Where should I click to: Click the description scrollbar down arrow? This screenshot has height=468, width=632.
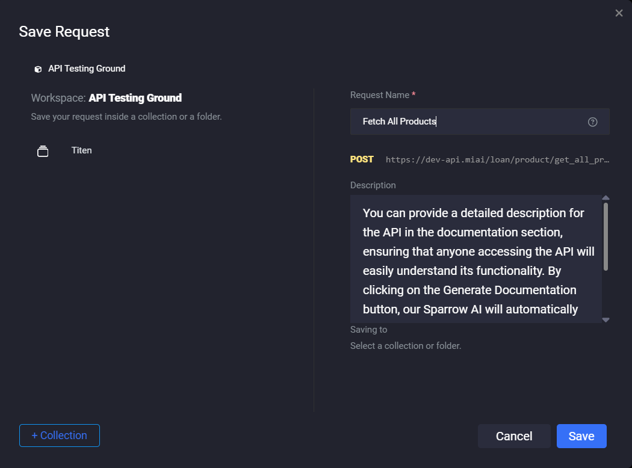606,319
